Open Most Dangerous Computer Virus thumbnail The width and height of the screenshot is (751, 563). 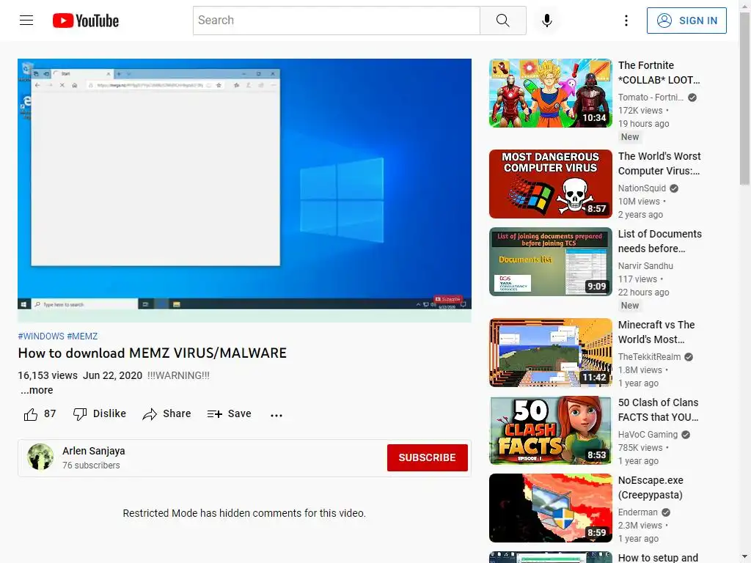pyautogui.click(x=550, y=184)
